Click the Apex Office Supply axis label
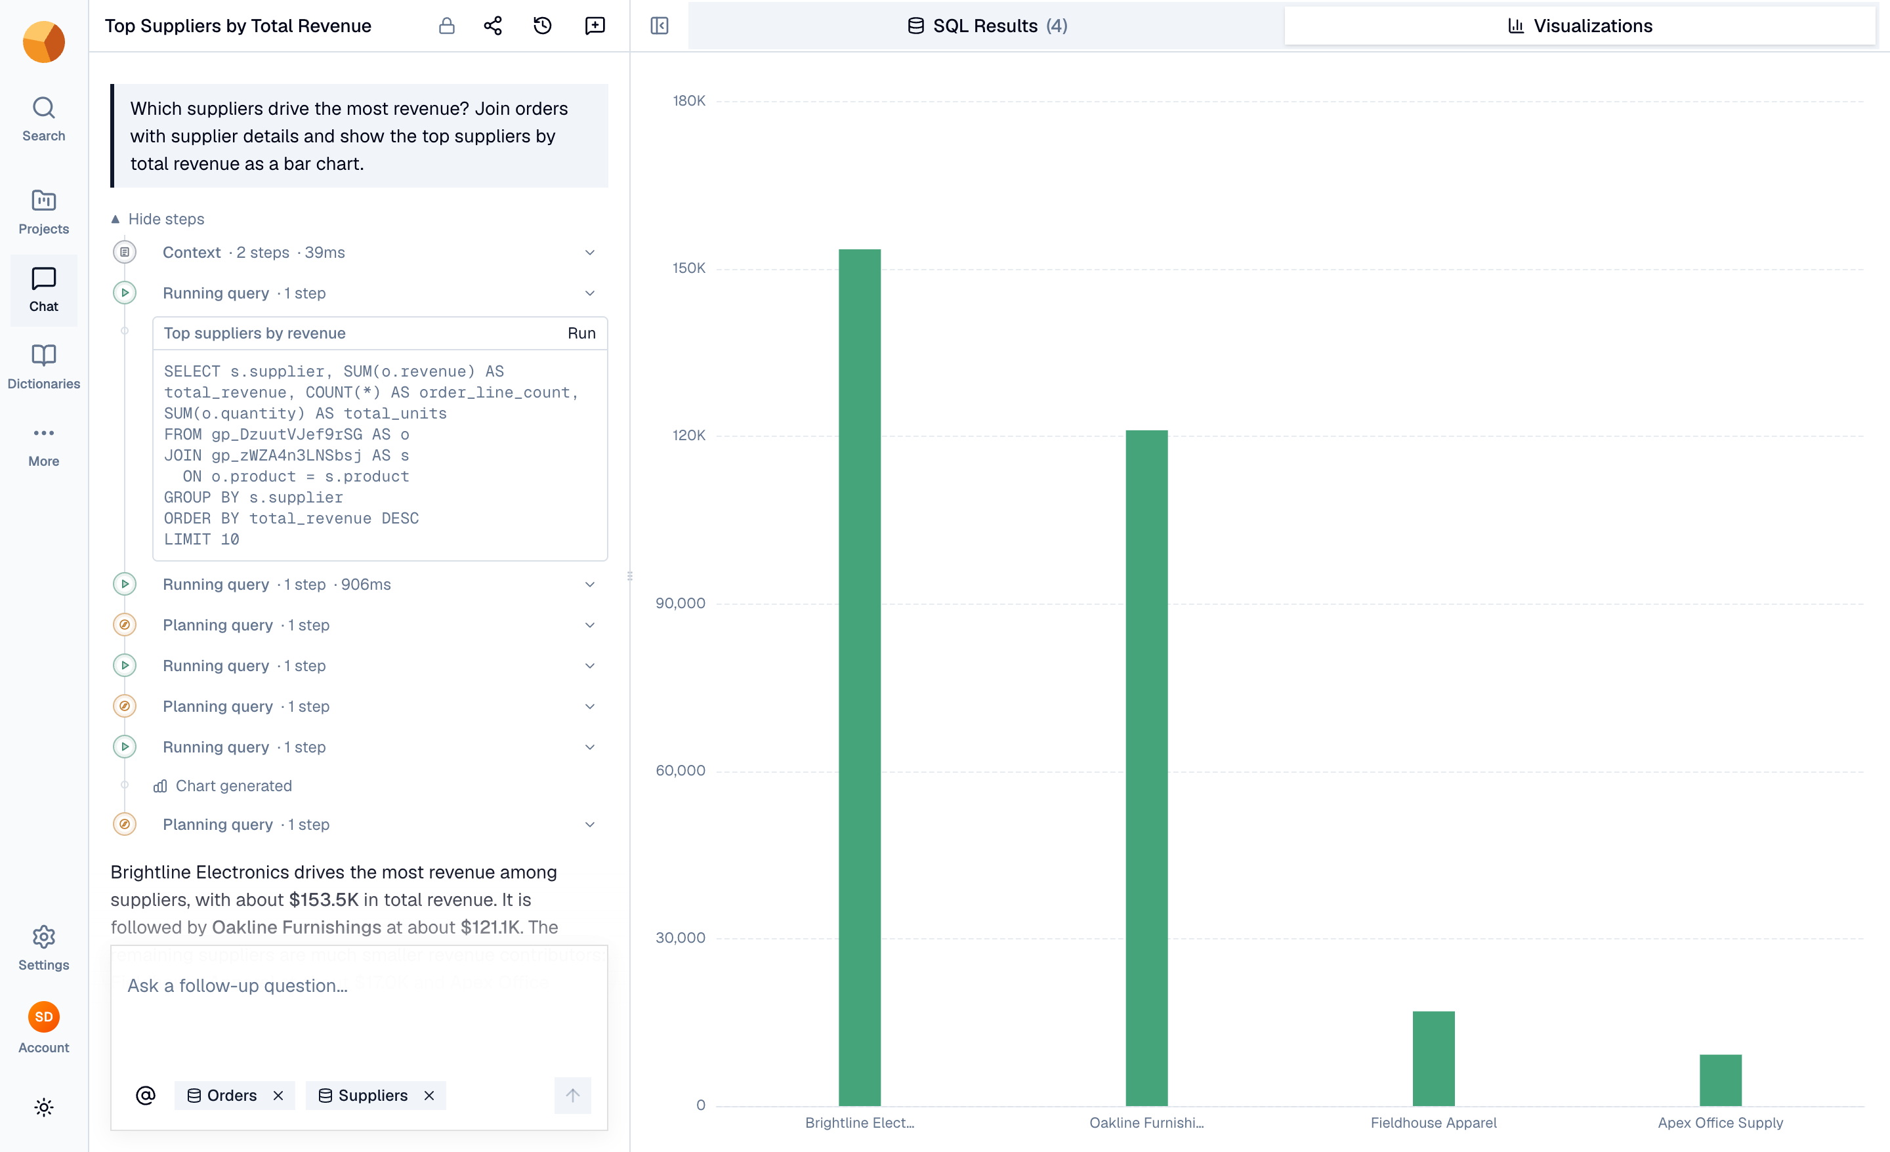Screen dimensions: 1890x1152 1721,1123
